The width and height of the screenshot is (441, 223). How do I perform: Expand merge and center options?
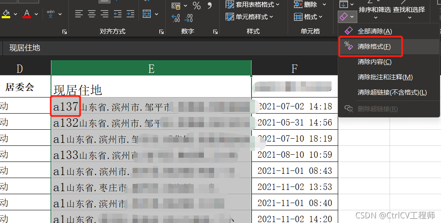click(157, 14)
